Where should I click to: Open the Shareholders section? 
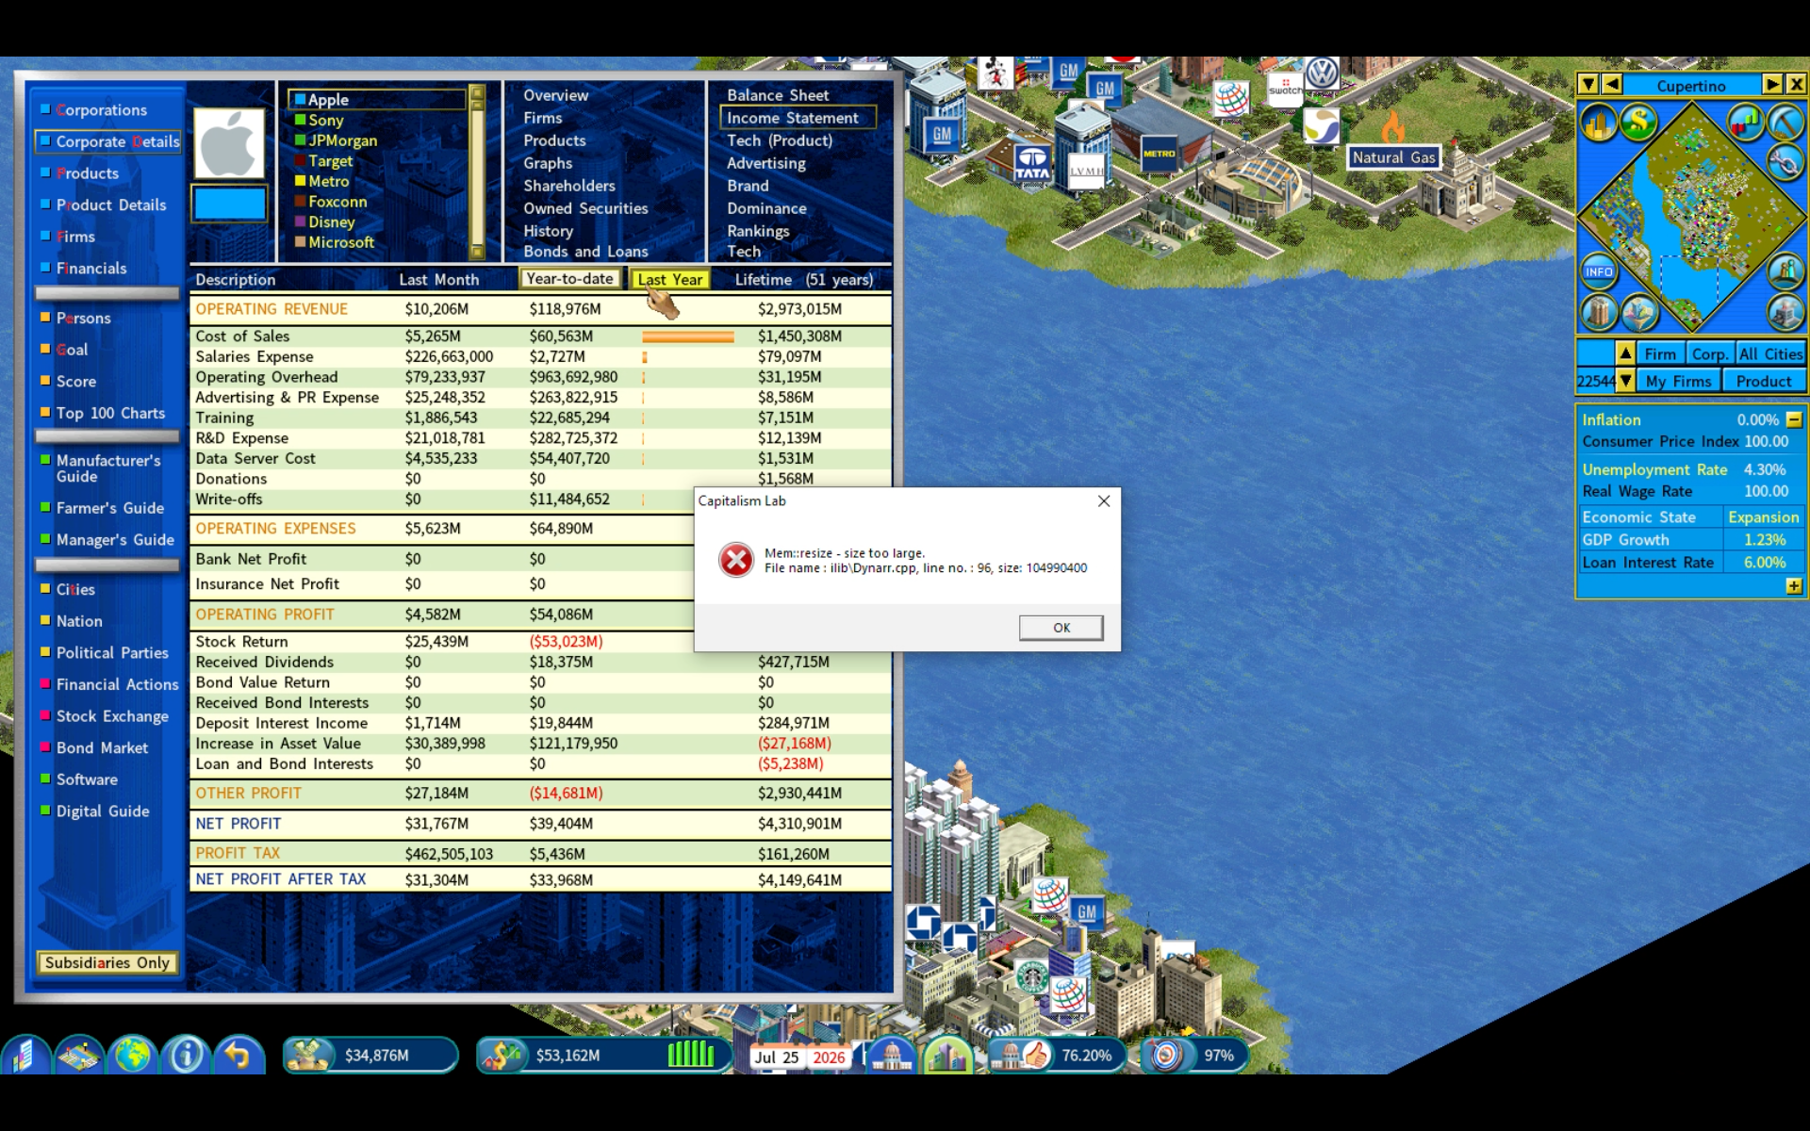pyautogui.click(x=569, y=186)
